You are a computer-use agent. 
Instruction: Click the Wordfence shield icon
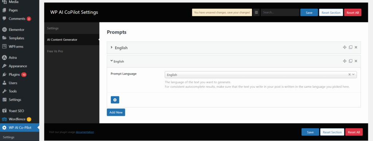4,119
